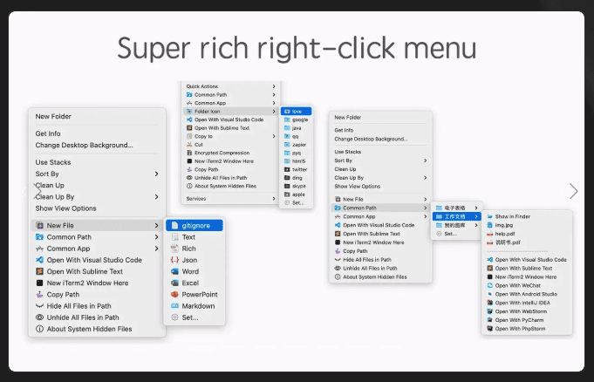Click the PowerPoint icon
The width and height of the screenshot is (594, 382).
[174, 295]
